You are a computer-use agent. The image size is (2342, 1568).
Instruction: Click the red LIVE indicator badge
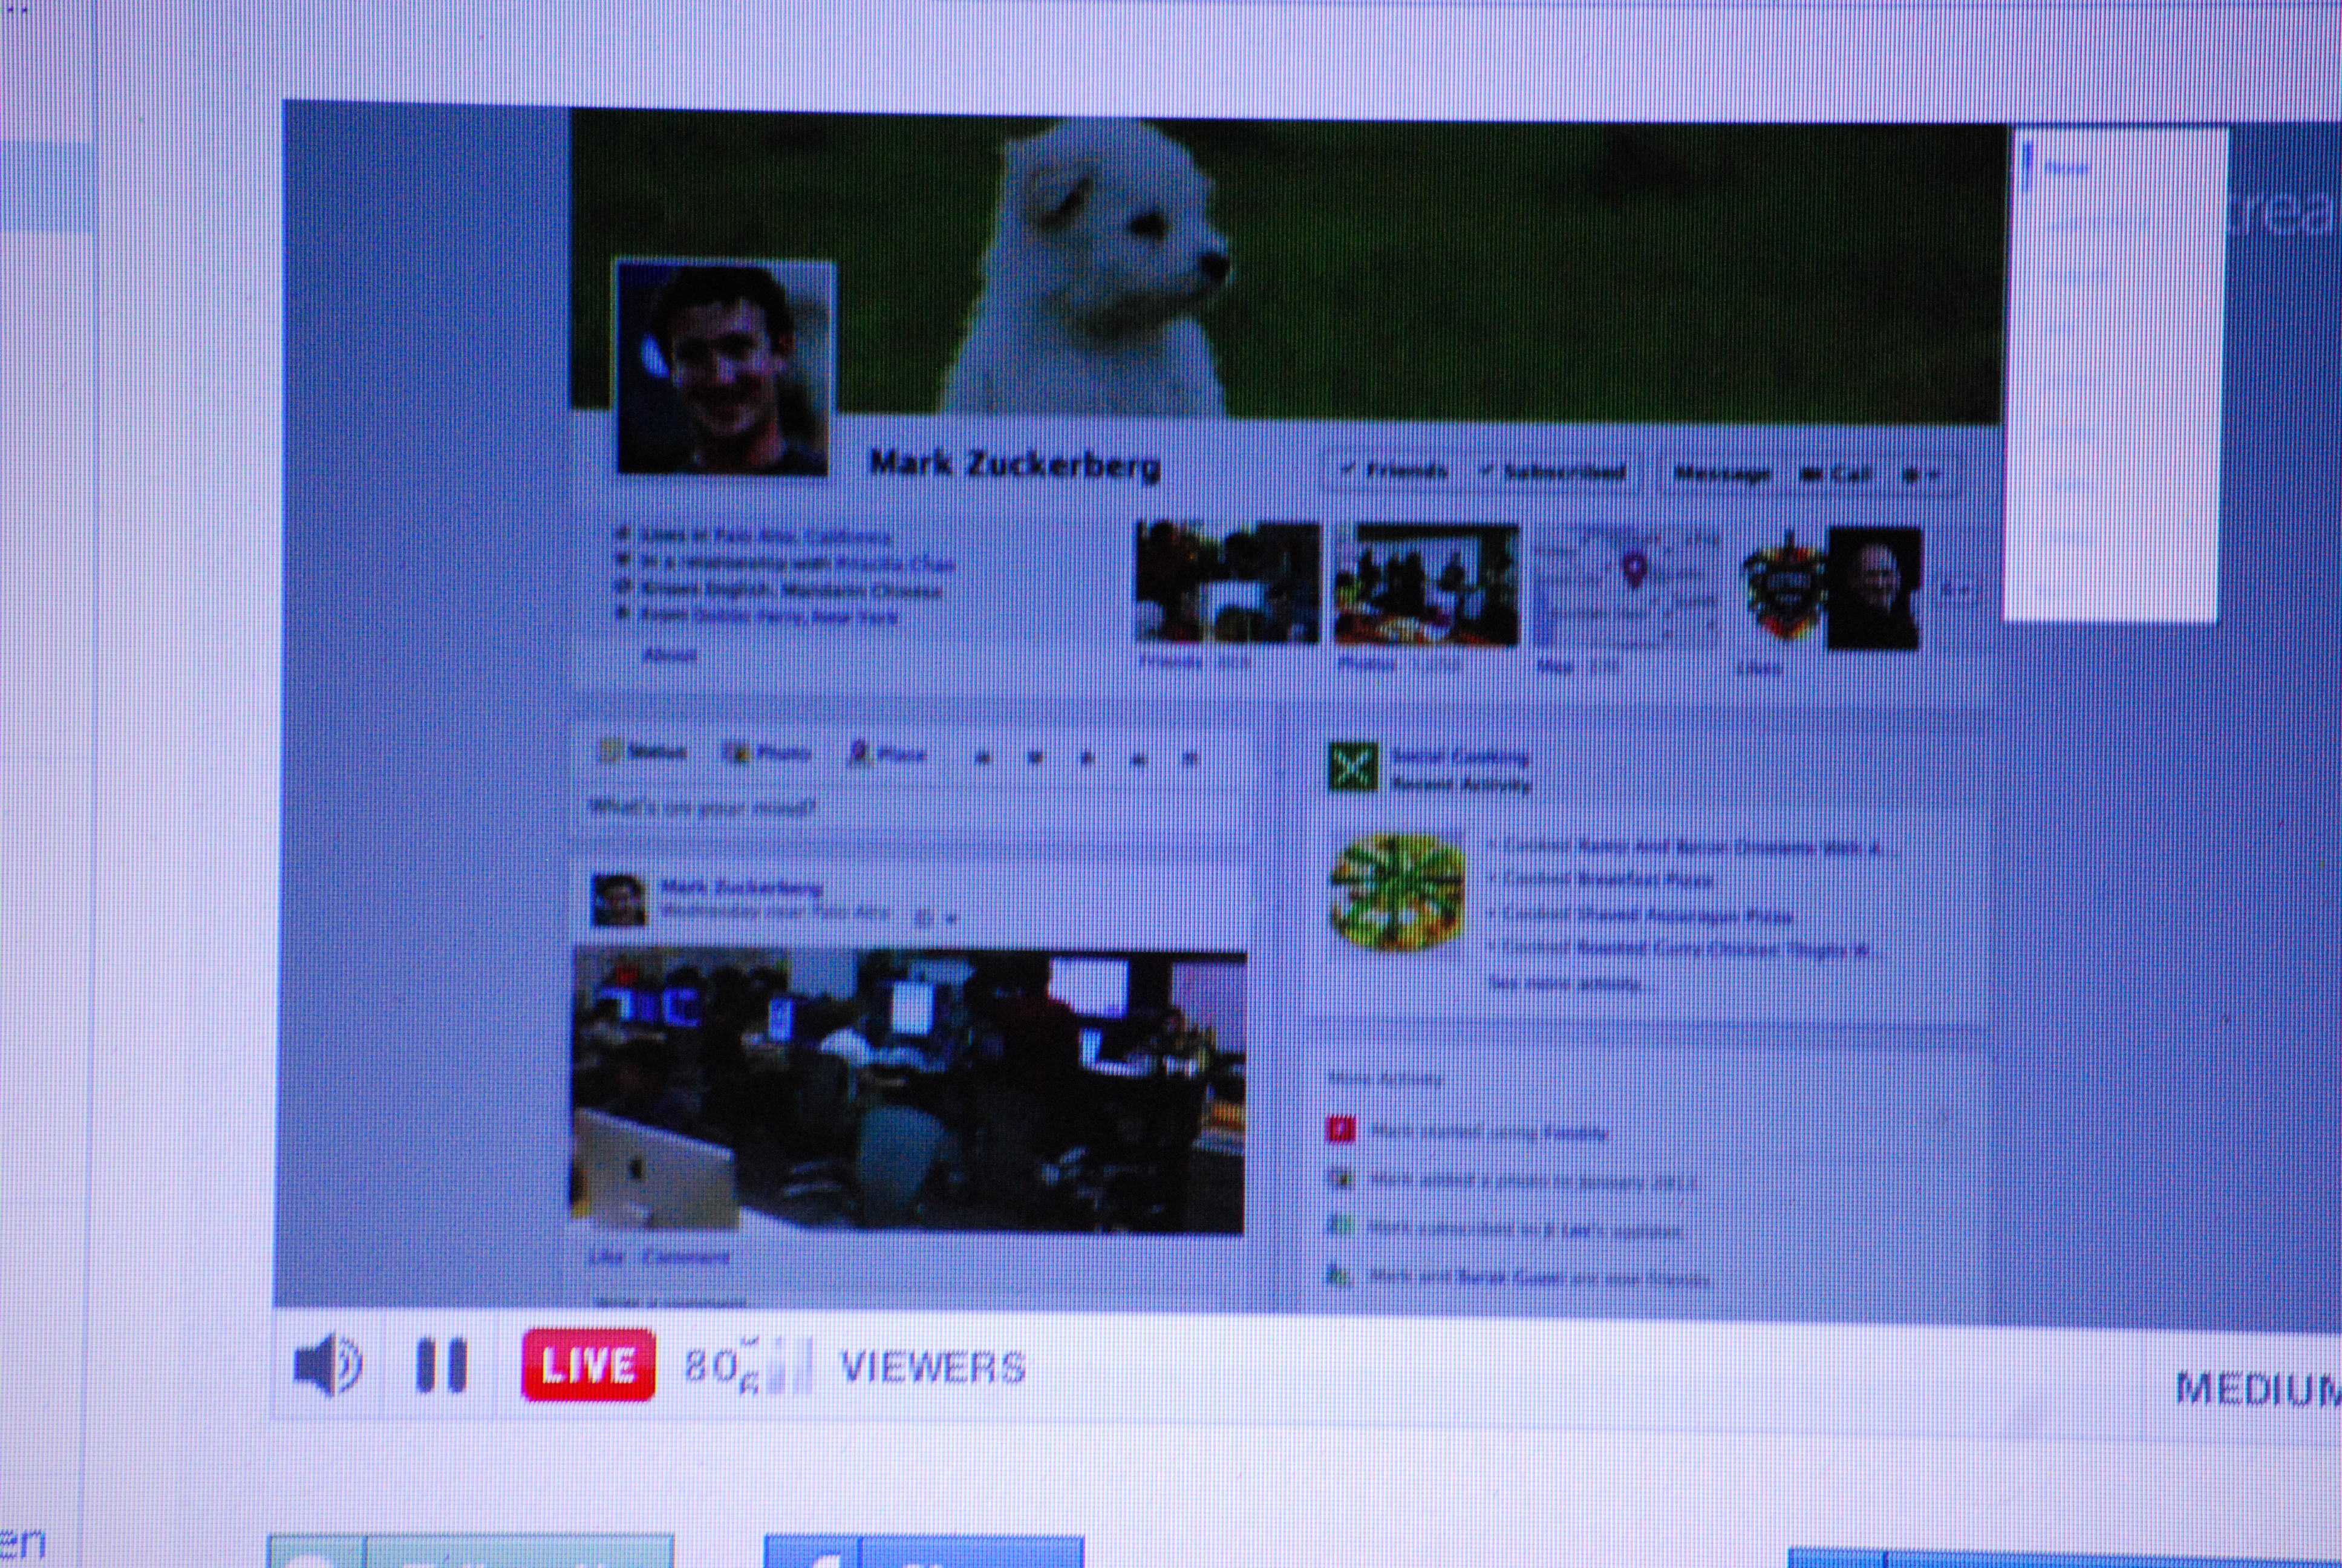click(x=588, y=1365)
